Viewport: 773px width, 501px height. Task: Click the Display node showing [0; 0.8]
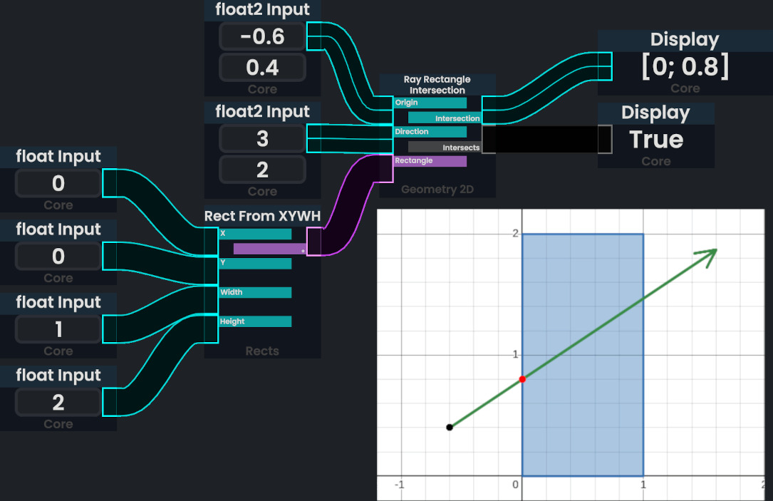pos(685,67)
